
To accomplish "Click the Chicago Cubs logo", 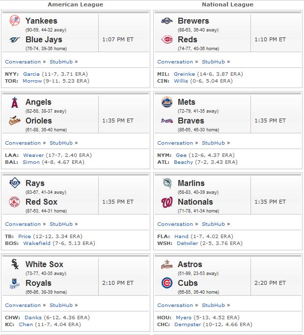I will coord(167,283).
